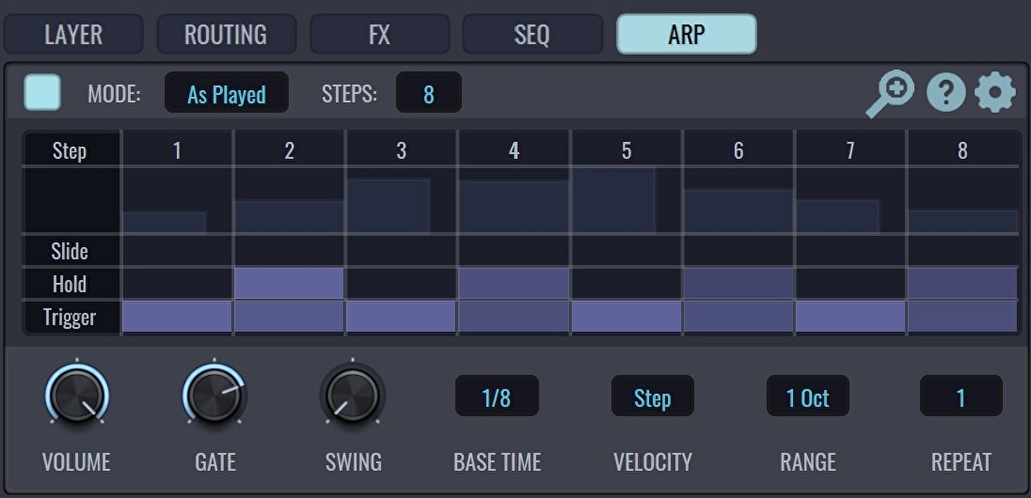Open the As Played mode dropdown
This screenshot has height=498, width=1031.
coord(226,93)
